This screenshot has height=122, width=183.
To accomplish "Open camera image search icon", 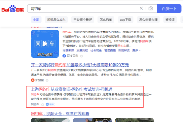I will [151, 8].
